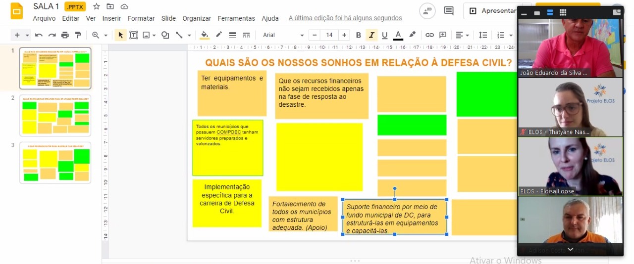Open the Ver menu
The width and height of the screenshot is (634, 264).
tap(91, 18)
